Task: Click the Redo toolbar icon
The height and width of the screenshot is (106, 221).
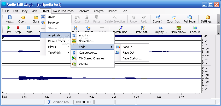Action: [x=144, y=17]
